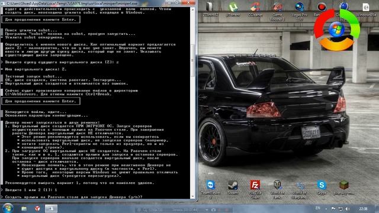379x213 pixels.
Task: Click the console vertical scrollbar thumb
Action: 192,60
